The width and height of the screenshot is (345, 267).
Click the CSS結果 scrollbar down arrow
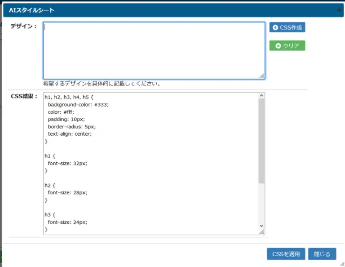pyautogui.click(x=261, y=226)
